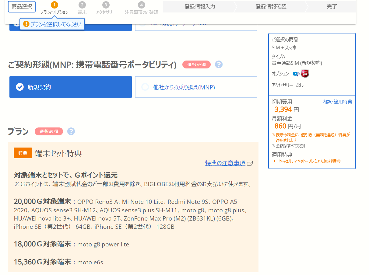Click the 対象端末とセットで、Gポイント還元 heading

coord(66,175)
